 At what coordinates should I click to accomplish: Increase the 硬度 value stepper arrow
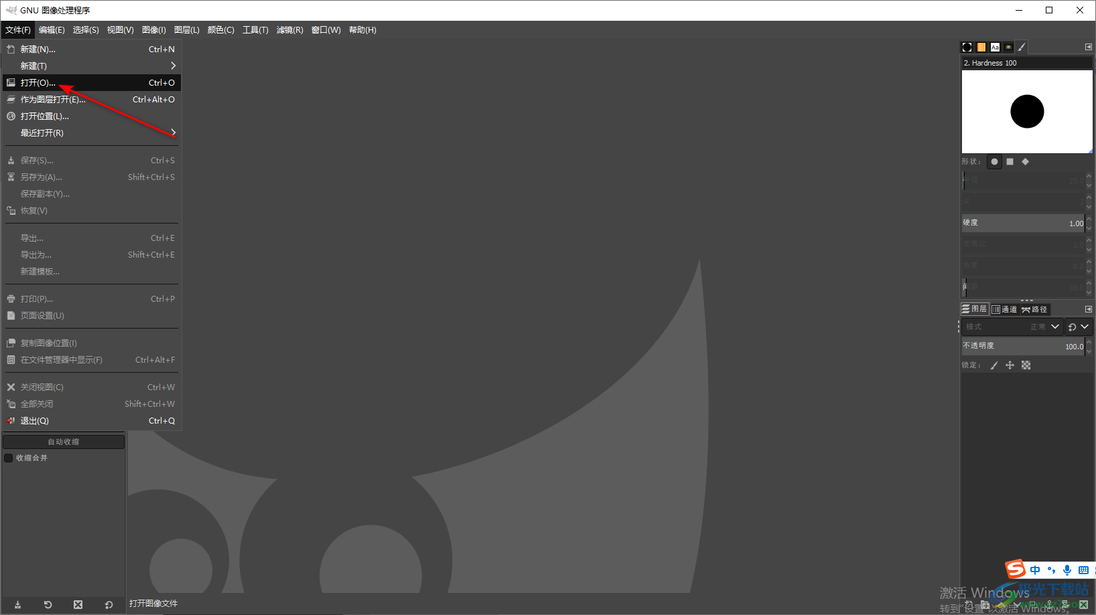coord(1089,218)
